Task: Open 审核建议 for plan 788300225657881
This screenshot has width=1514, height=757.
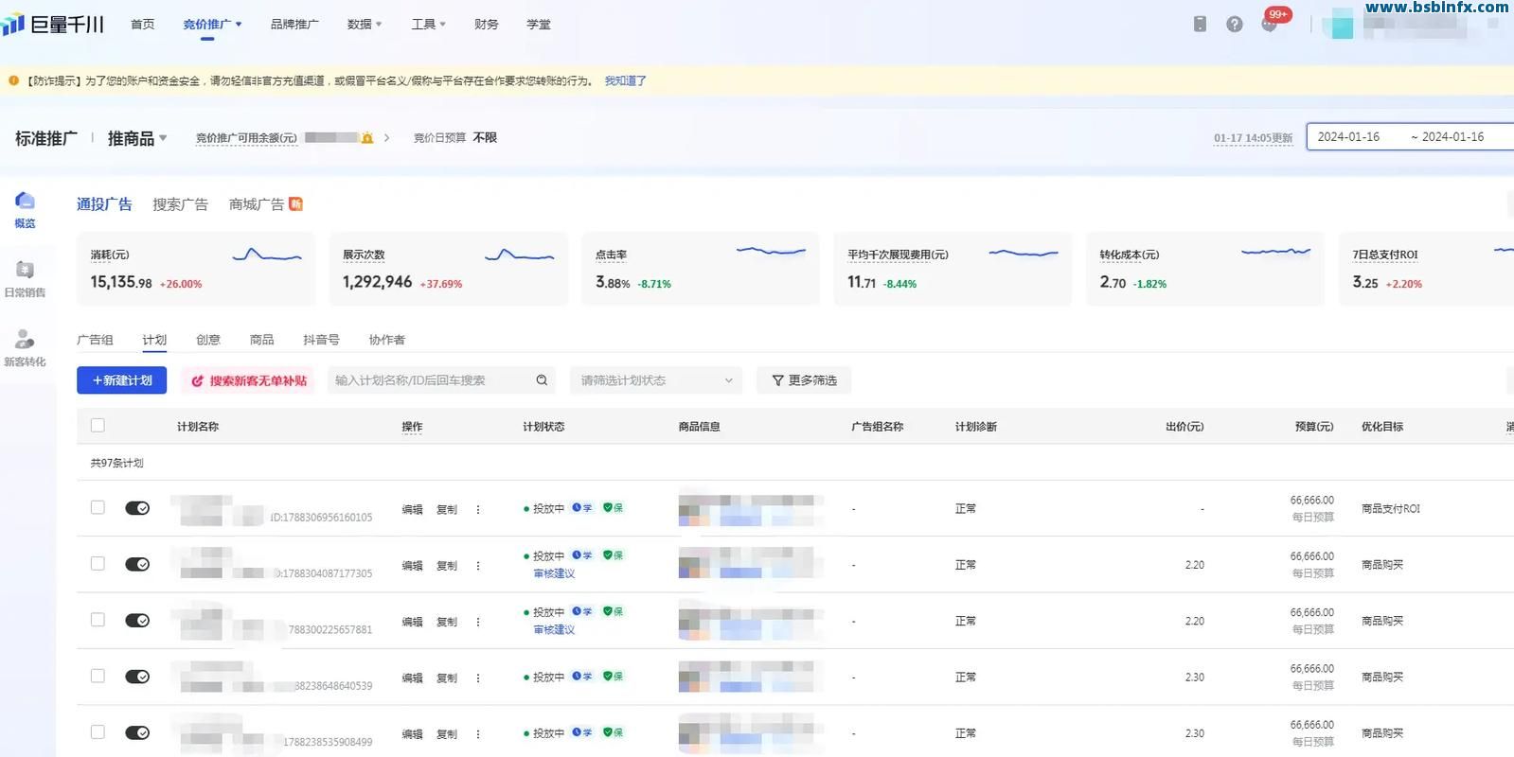Action: [554, 629]
